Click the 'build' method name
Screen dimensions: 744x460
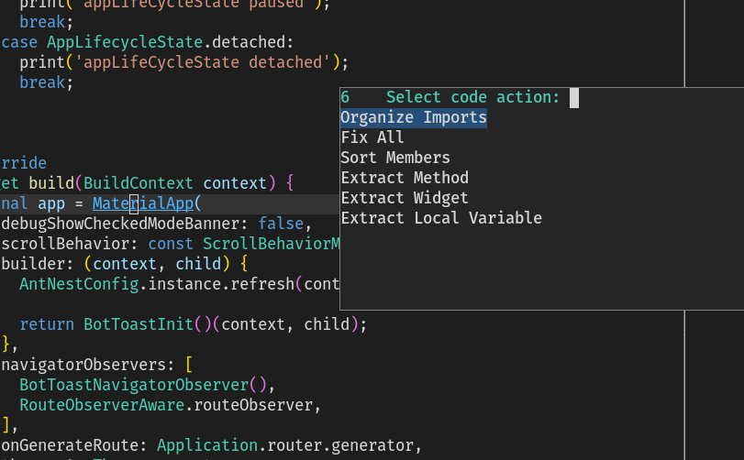pyautogui.click(x=51, y=183)
